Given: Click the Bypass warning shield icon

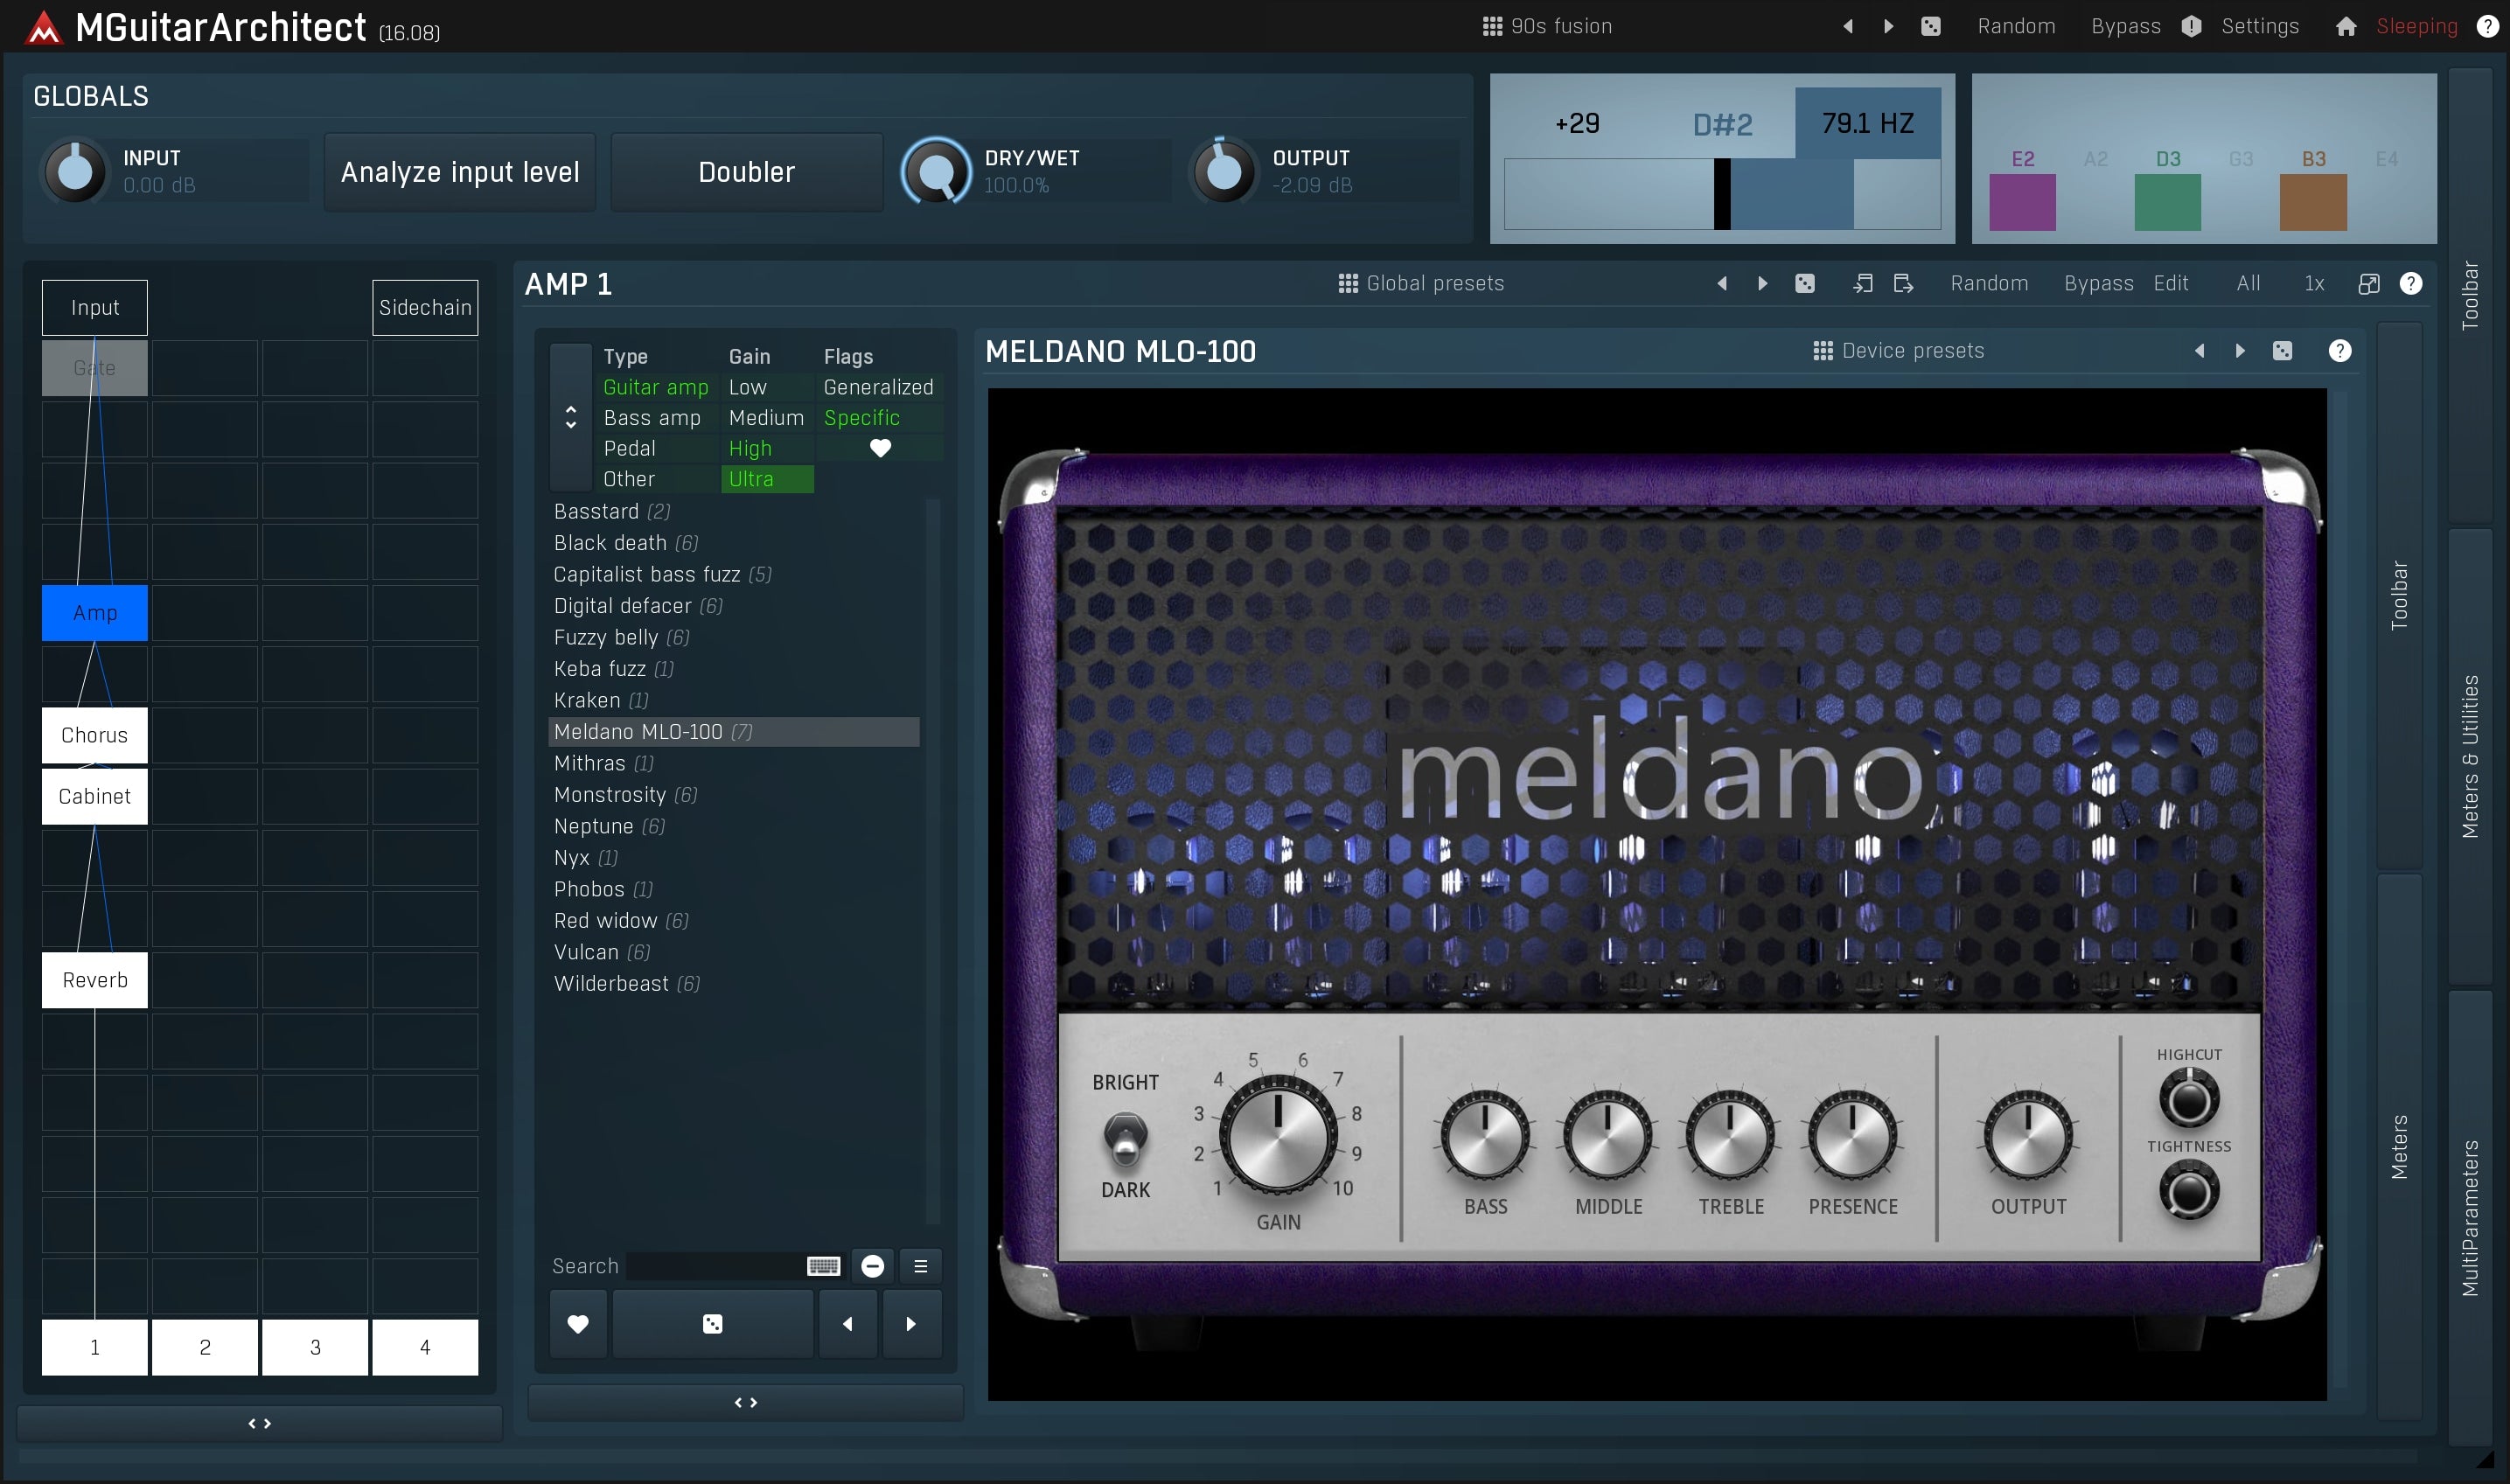Looking at the screenshot, I should (x=2191, y=27).
